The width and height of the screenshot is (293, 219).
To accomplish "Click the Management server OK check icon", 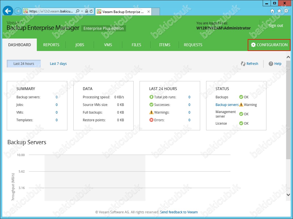I will pyautogui.click(x=241, y=114).
